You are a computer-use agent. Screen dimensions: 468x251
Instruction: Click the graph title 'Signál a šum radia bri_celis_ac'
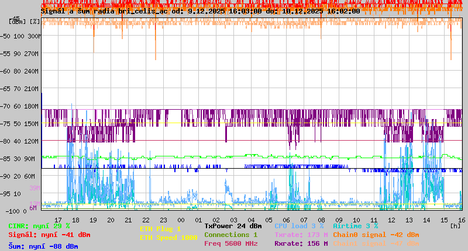coord(105,11)
